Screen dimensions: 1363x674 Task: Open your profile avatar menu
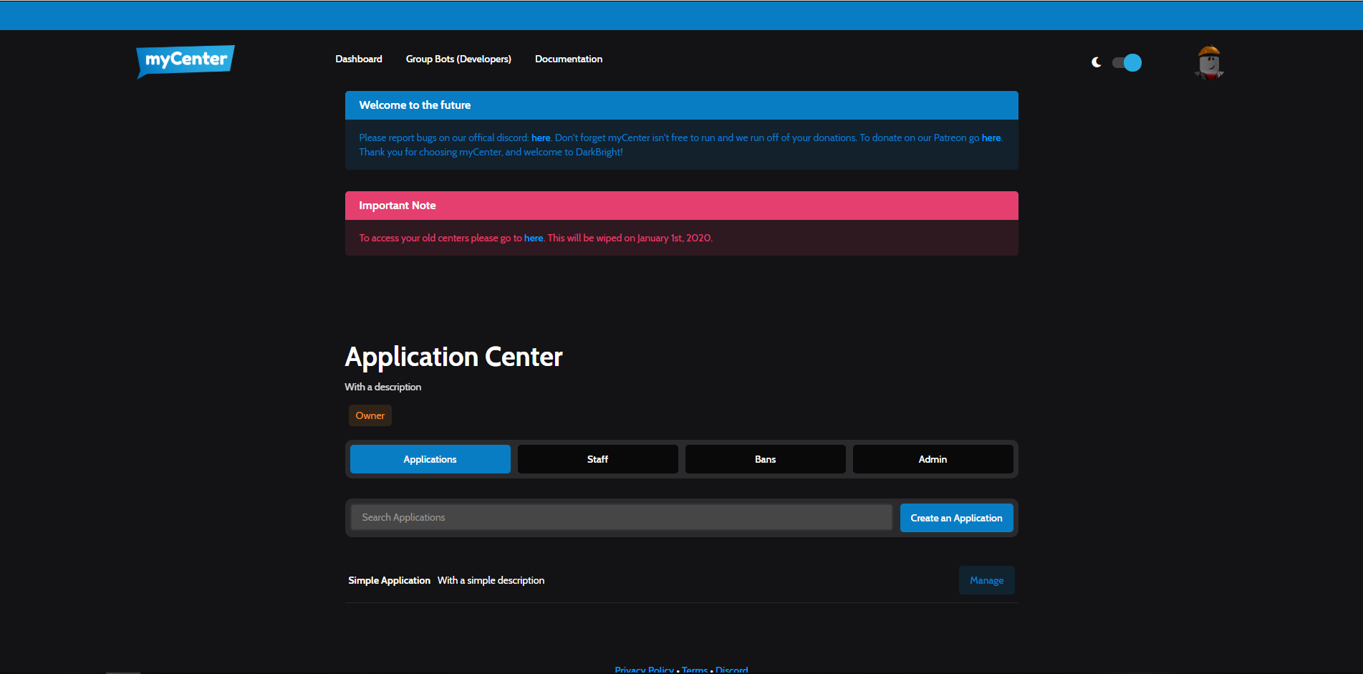click(1208, 62)
